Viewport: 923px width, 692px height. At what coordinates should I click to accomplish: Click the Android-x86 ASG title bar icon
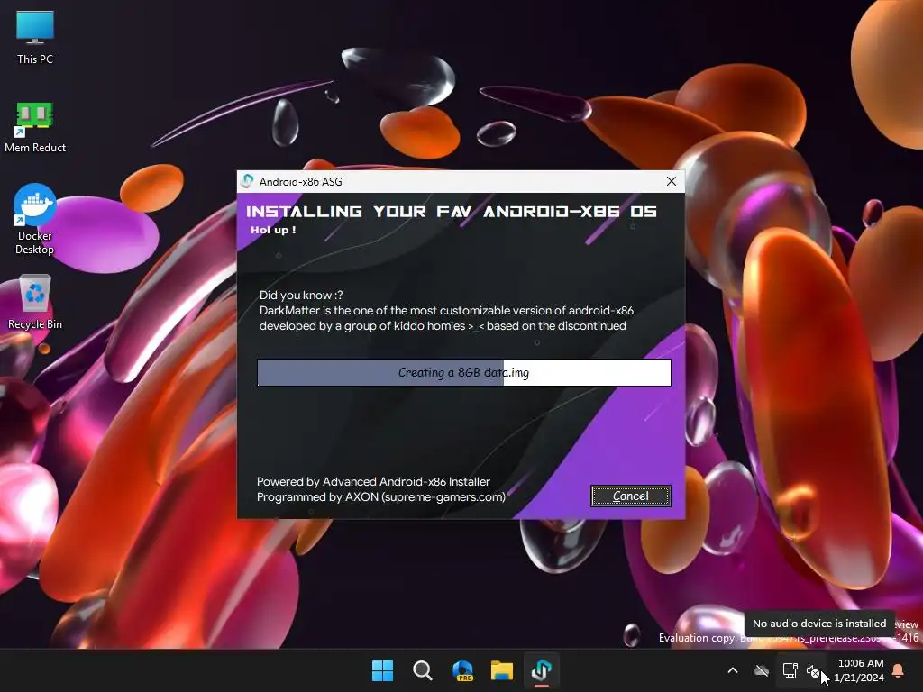[x=248, y=181]
